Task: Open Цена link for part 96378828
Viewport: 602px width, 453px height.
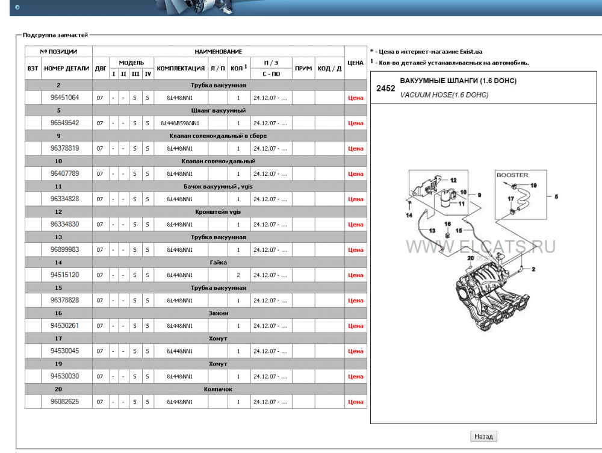Action: pyautogui.click(x=356, y=301)
